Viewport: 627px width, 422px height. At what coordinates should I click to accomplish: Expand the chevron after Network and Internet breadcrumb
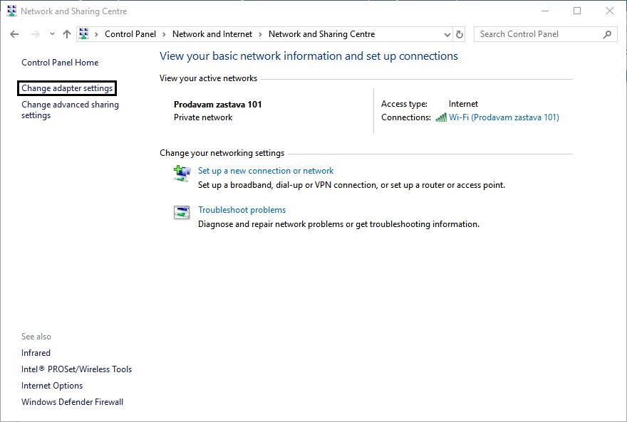(x=260, y=34)
